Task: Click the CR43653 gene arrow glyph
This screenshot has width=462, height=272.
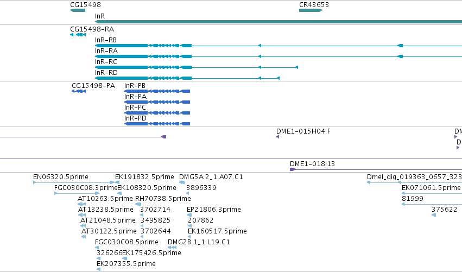Action: point(311,10)
